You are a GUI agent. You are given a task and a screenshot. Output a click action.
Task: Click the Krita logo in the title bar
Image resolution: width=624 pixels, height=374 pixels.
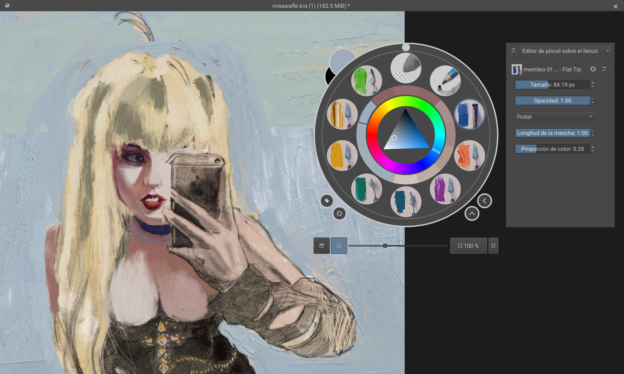[x=7, y=5]
